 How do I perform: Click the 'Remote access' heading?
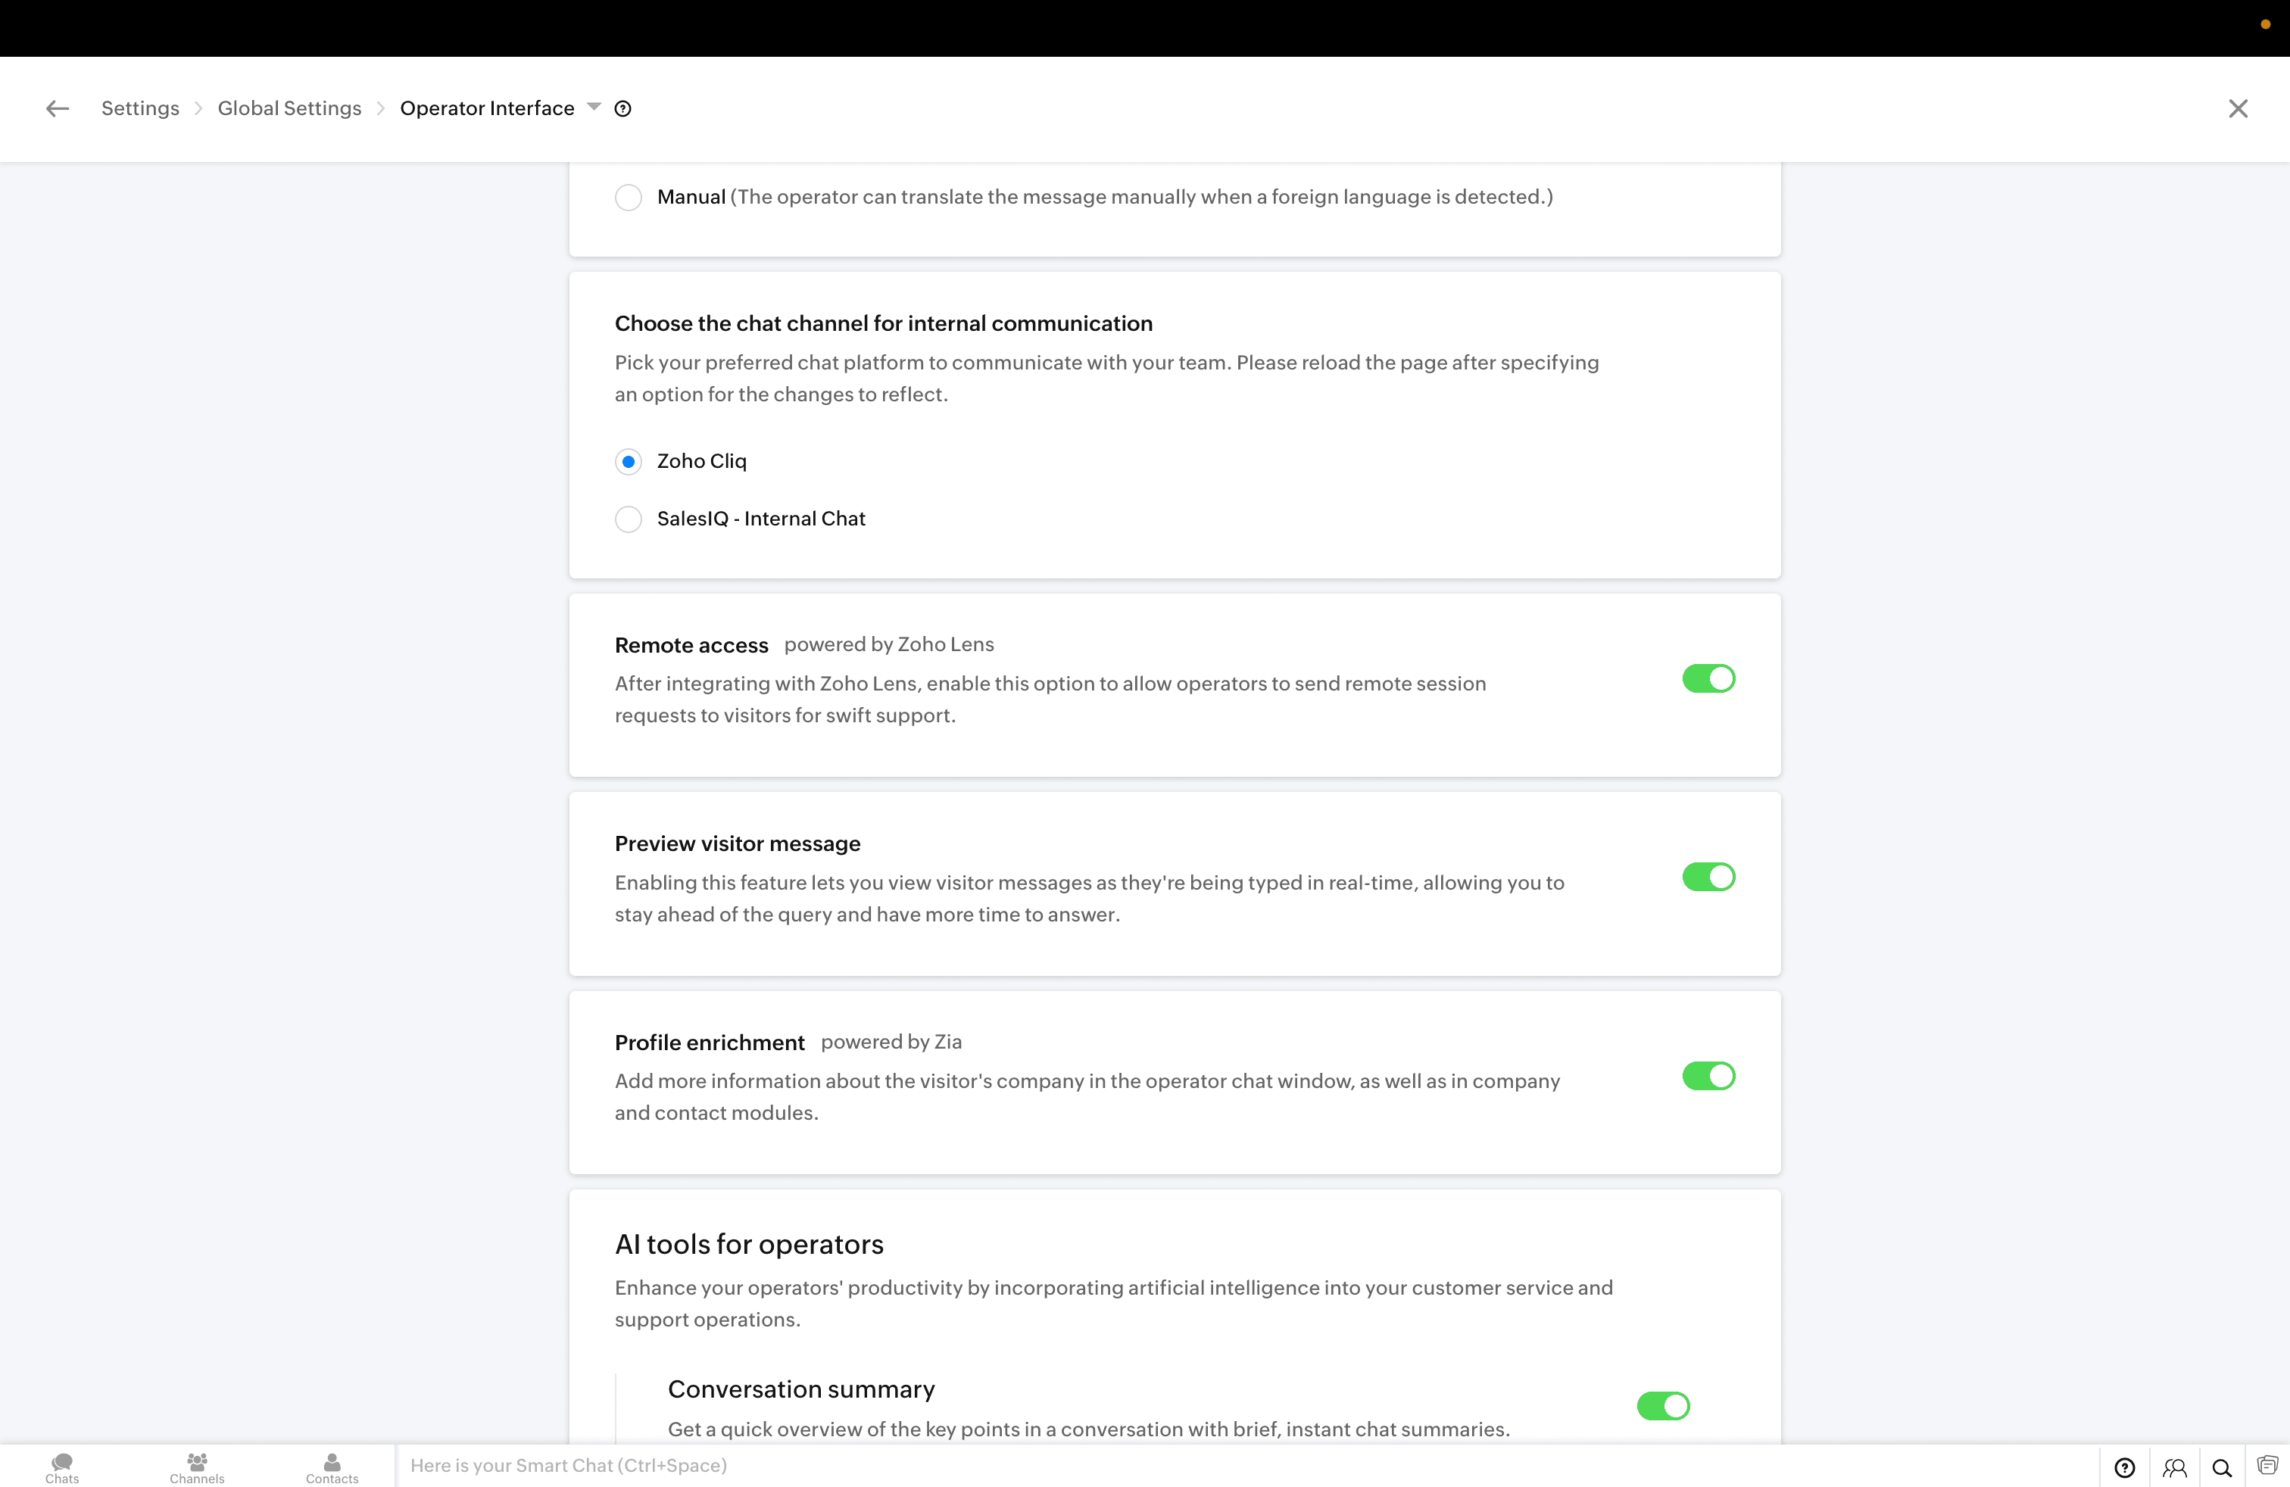click(x=692, y=645)
